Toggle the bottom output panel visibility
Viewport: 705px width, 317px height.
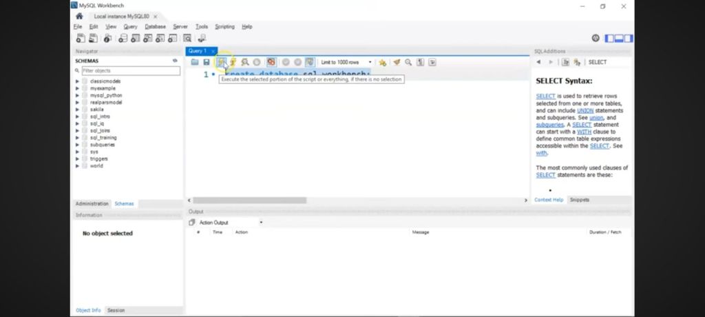click(x=620, y=39)
